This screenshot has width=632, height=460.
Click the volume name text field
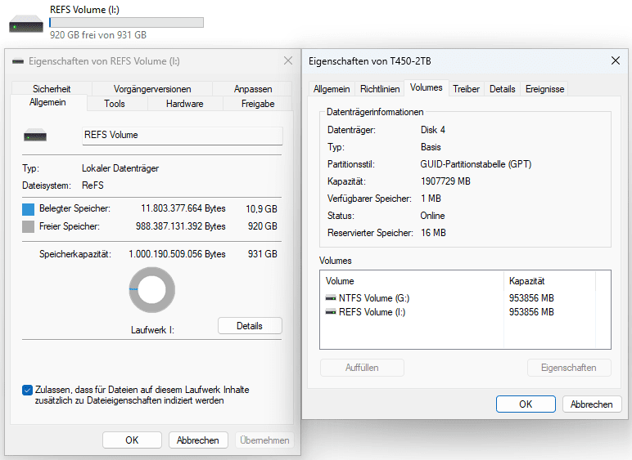(x=181, y=136)
